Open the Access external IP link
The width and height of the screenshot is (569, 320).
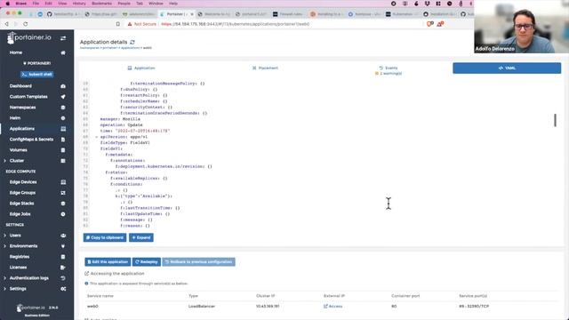point(333,307)
